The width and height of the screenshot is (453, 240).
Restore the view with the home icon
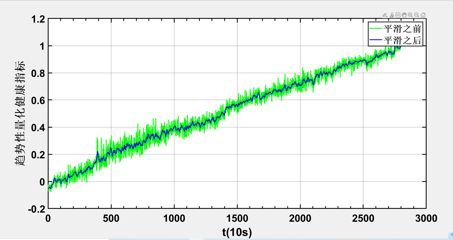tap(423, 15)
